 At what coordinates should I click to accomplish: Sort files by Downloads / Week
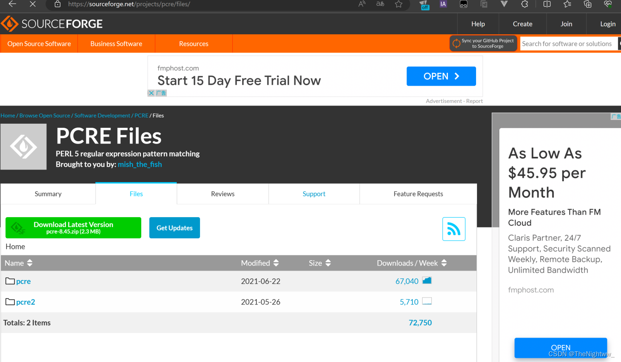[x=412, y=263]
